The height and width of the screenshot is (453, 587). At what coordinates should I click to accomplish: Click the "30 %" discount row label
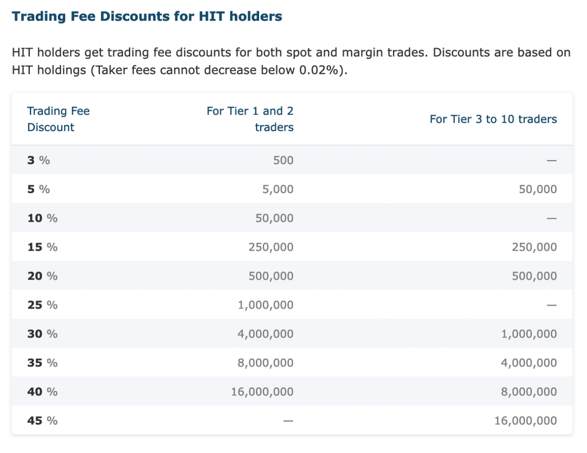tap(42, 333)
